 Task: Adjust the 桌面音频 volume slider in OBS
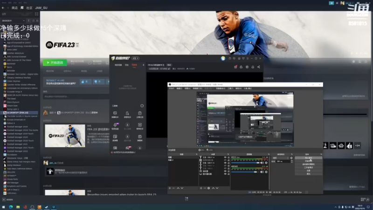(x=245, y=172)
